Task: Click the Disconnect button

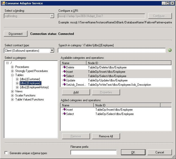Action: 16,34
